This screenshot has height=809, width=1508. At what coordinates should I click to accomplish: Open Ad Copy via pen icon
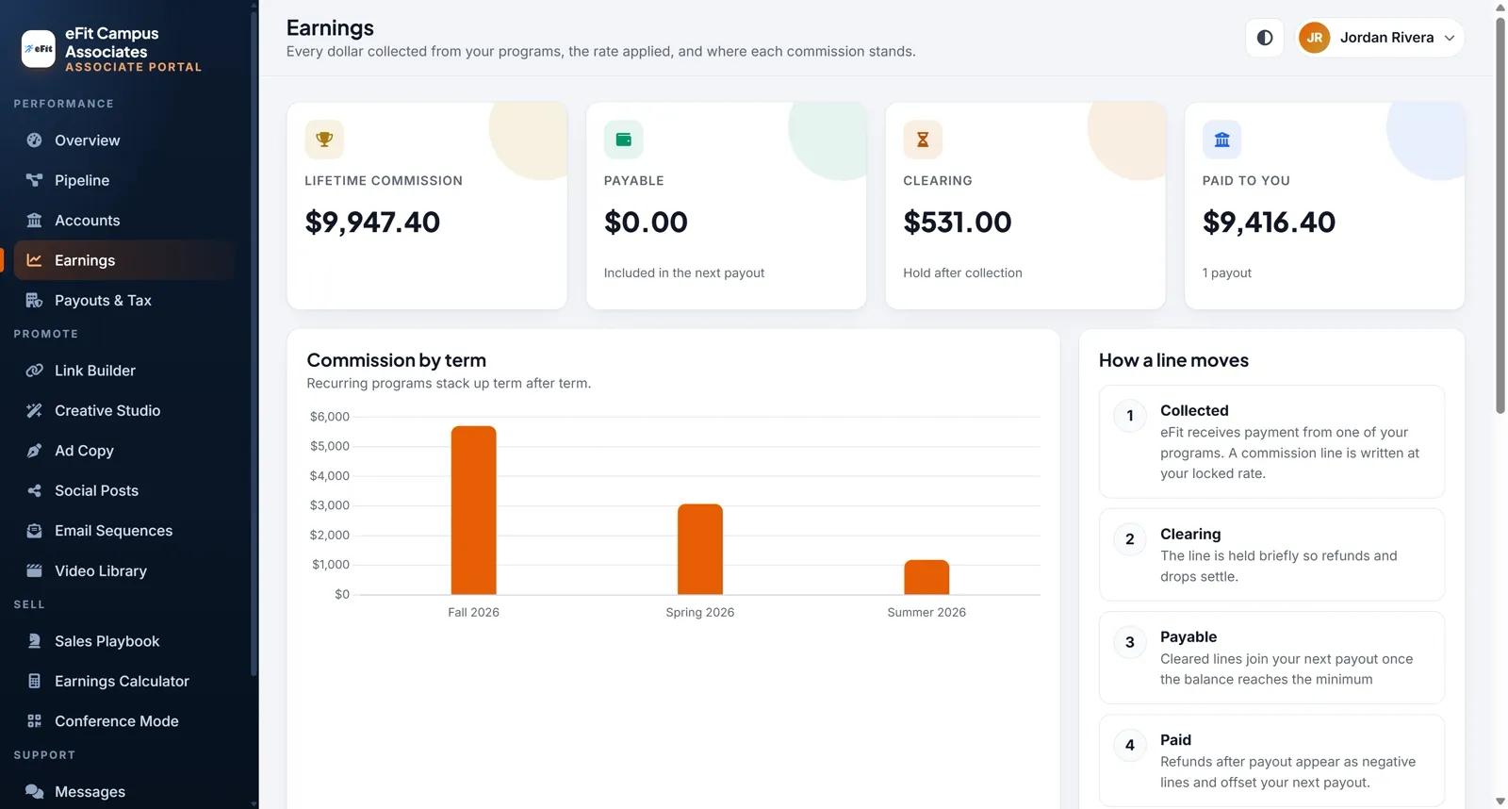click(34, 451)
